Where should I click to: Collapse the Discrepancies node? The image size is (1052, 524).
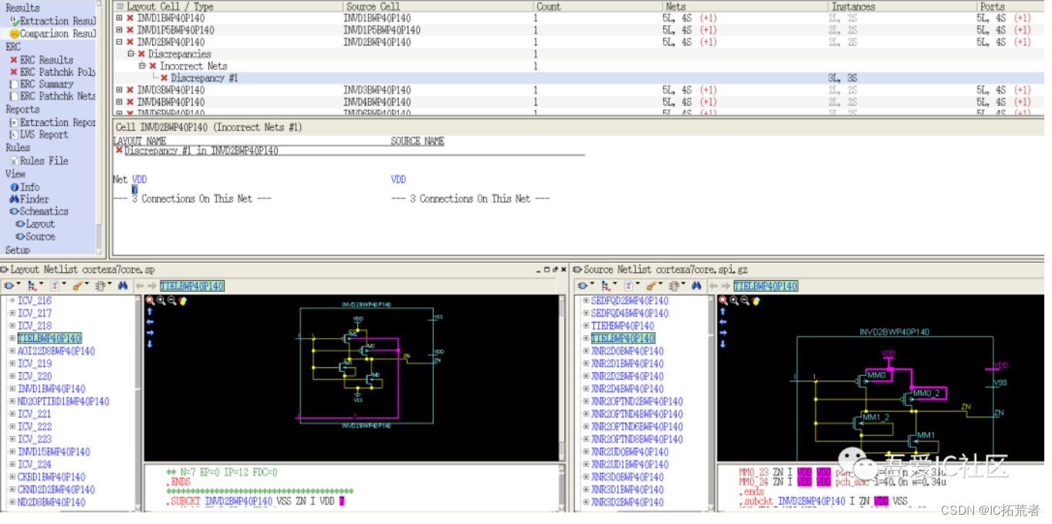(130, 54)
